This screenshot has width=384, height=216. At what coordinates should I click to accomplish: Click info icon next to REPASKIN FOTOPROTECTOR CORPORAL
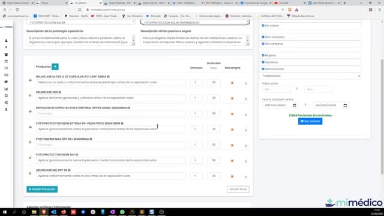(x=128, y=108)
